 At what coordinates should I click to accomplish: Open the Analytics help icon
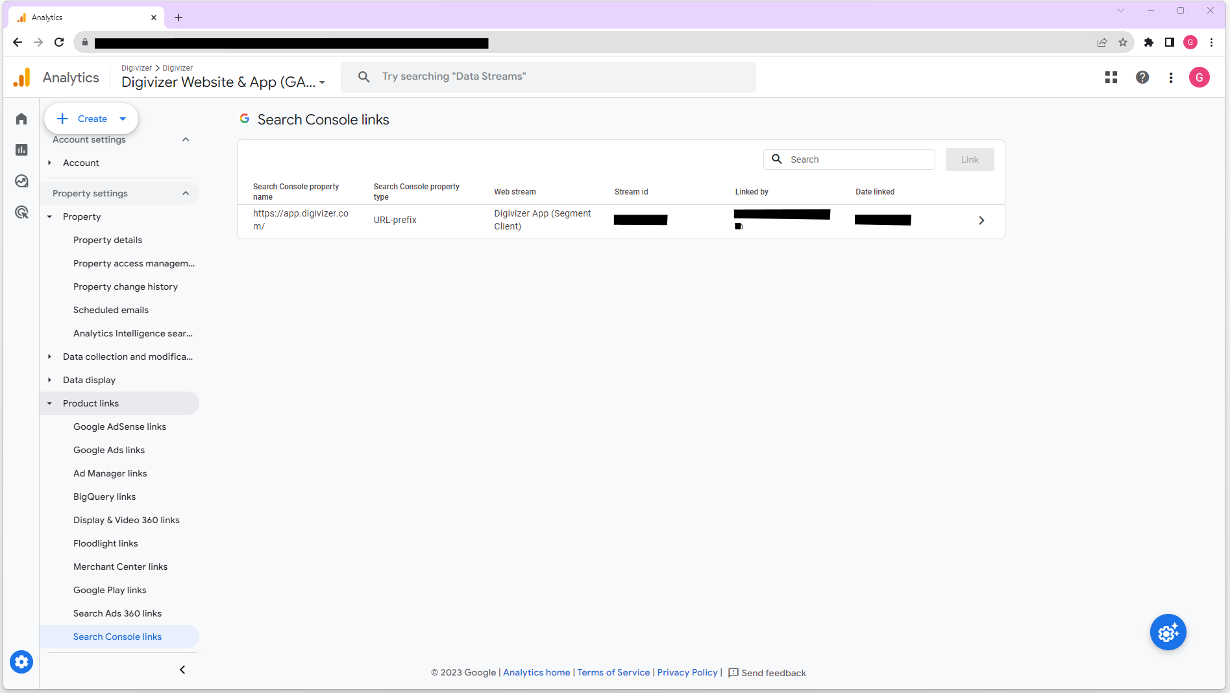(x=1142, y=77)
